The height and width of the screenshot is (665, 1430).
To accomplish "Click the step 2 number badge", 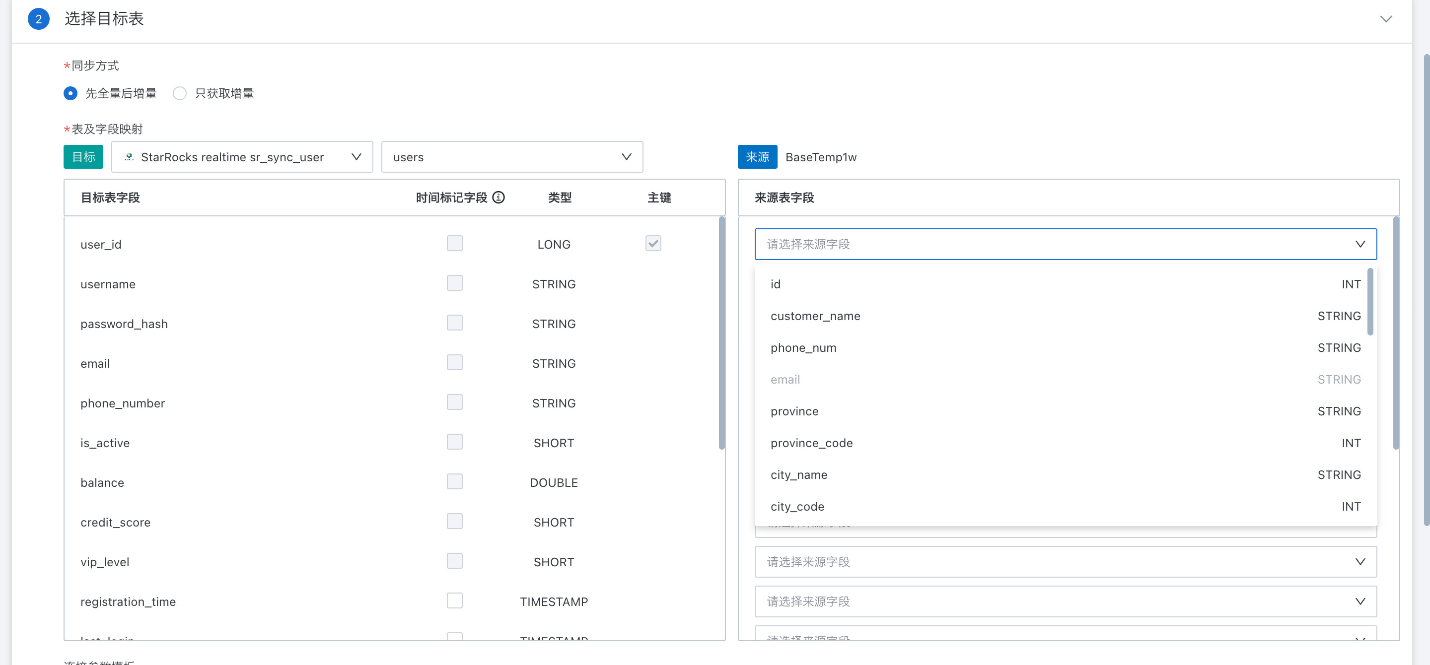I will (x=38, y=19).
